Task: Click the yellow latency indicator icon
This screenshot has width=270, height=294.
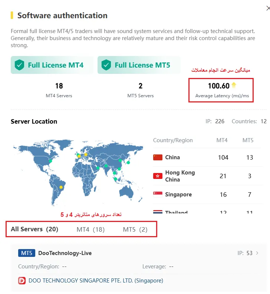Action: 234,85
